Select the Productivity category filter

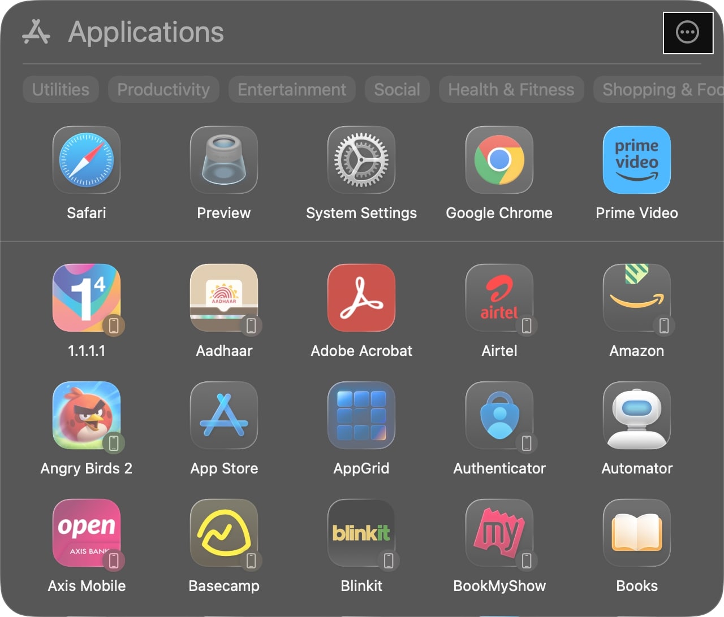pyautogui.click(x=163, y=89)
